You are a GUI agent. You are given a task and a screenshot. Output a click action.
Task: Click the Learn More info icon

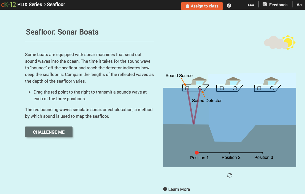[x=165, y=189]
